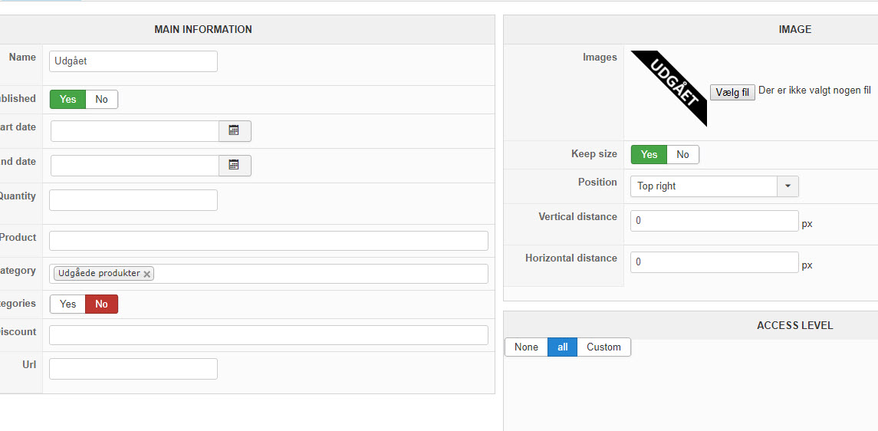
Task: Click into the Quantity input
Action: tap(133, 200)
